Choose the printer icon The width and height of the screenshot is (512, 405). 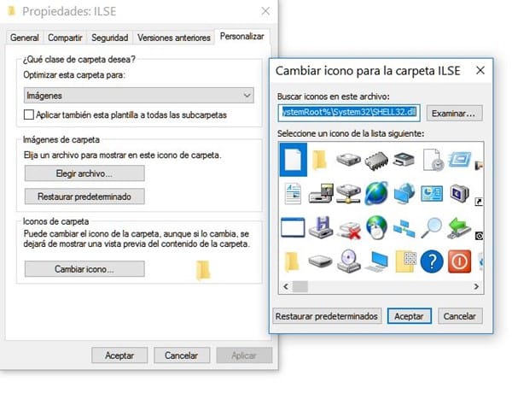404,160
